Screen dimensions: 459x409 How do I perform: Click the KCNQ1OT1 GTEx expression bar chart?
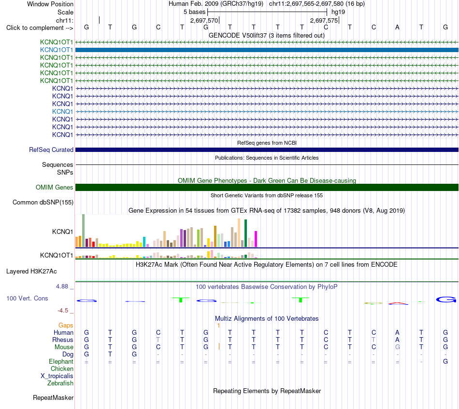coord(166,254)
